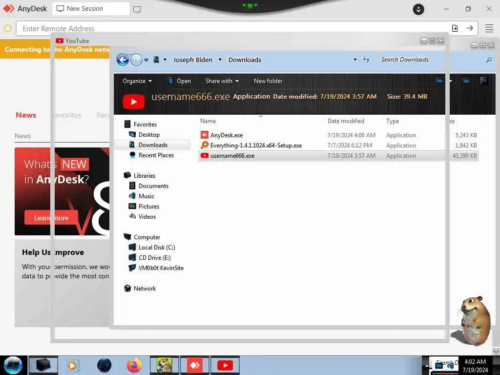The height and width of the screenshot is (375, 500).
Task: Toggle the preview pane icon
Action: point(466,81)
